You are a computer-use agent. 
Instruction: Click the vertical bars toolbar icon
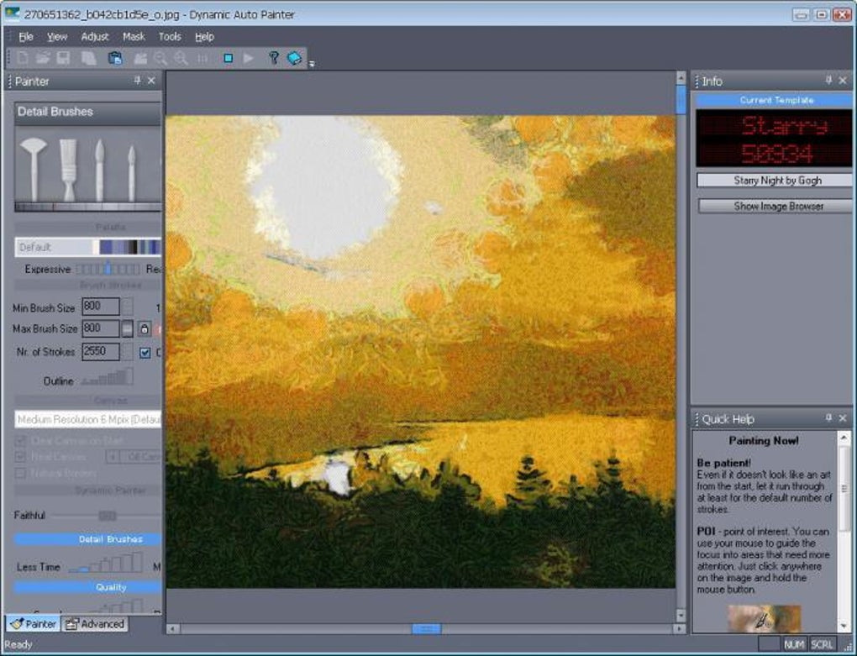click(202, 58)
